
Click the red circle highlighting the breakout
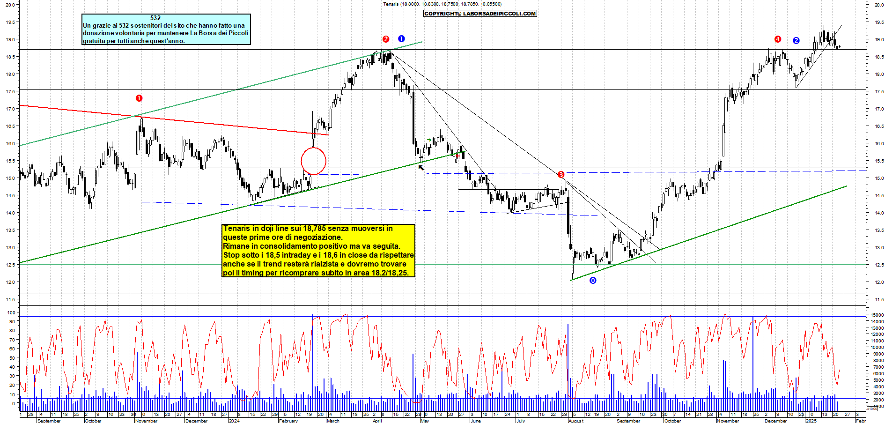click(x=313, y=161)
